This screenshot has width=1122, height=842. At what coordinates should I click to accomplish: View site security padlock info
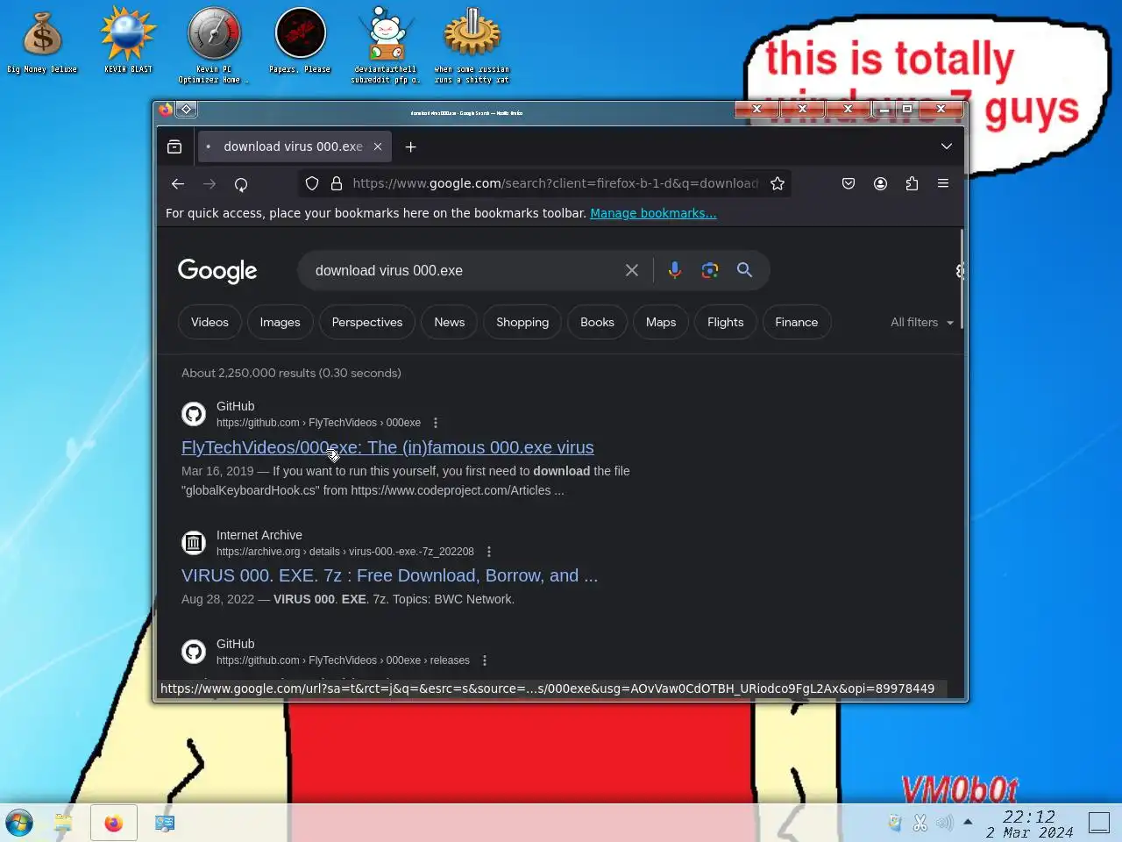[x=337, y=183]
